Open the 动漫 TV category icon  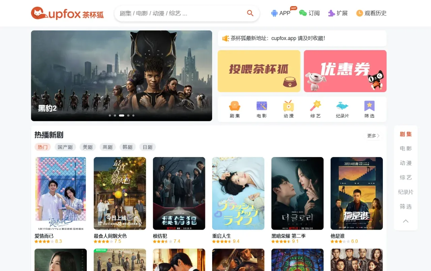click(x=289, y=106)
